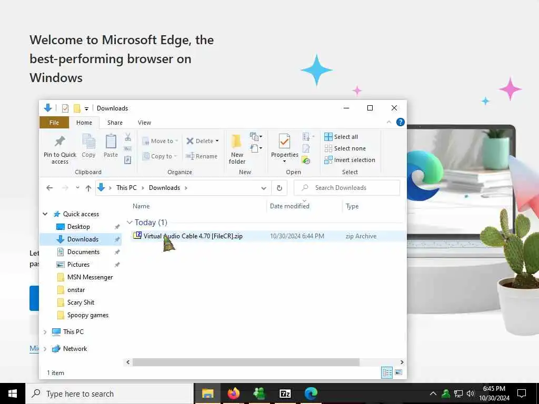Click the volume speaker tray icon
Image resolution: width=539 pixels, height=404 pixels.
[x=470, y=393]
